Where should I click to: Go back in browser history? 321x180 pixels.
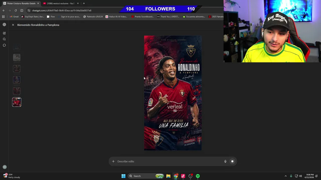[x=4, y=10]
